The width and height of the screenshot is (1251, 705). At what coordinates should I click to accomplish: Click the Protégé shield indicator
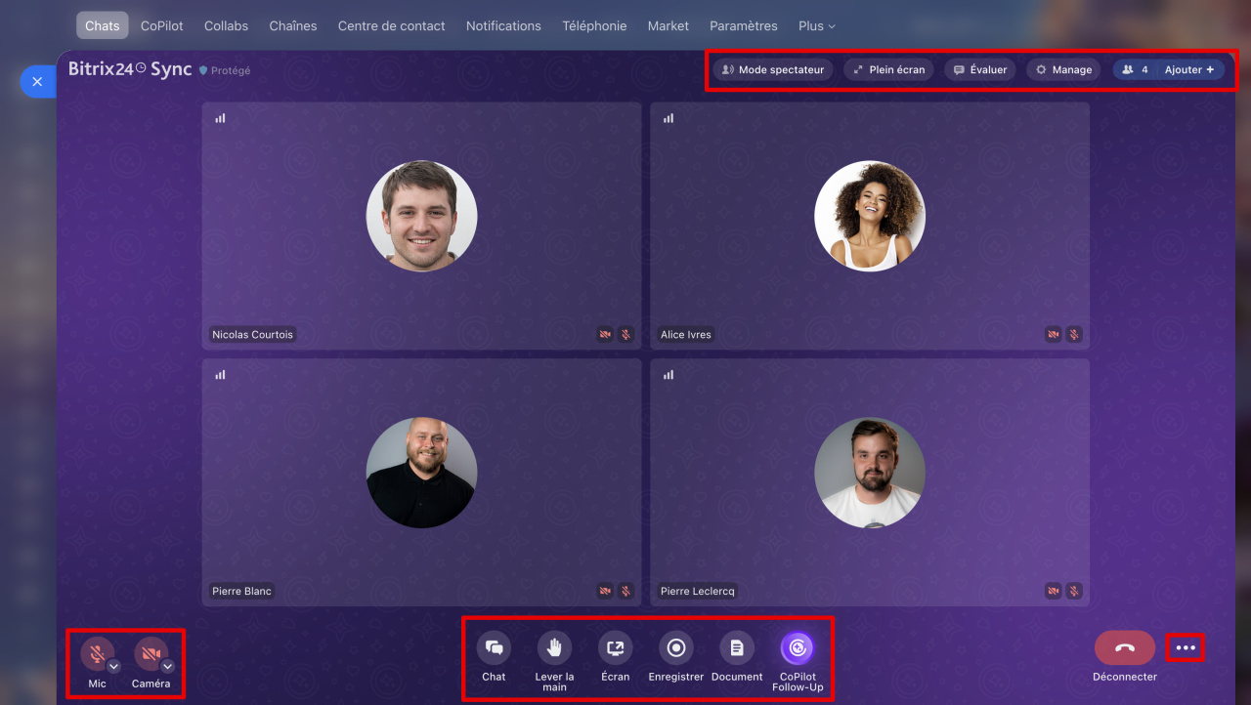coord(225,70)
